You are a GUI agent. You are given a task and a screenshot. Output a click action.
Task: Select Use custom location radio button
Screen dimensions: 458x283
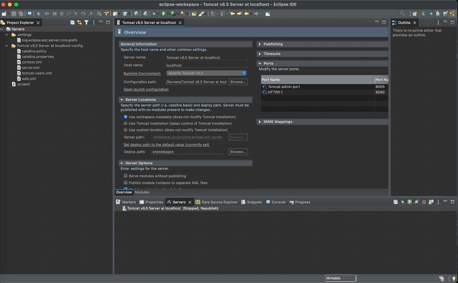point(126,130)
